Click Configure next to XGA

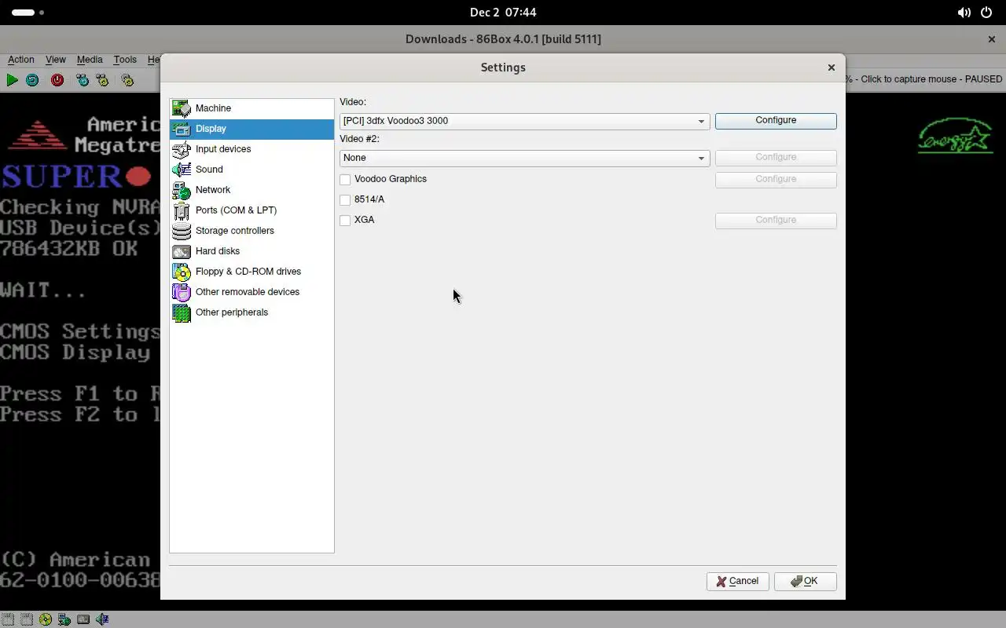pyautogui.click(x=776, y=221)
